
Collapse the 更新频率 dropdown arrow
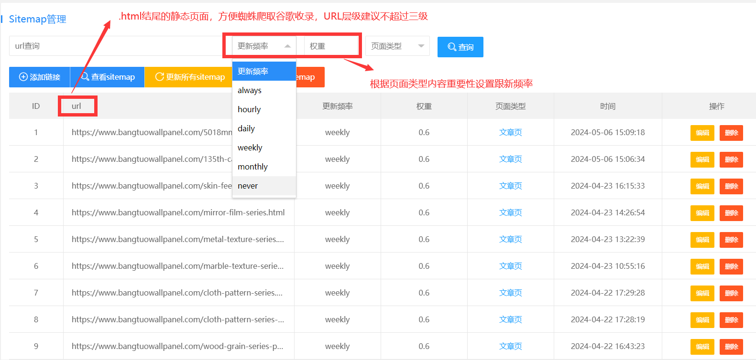[287, 46]
